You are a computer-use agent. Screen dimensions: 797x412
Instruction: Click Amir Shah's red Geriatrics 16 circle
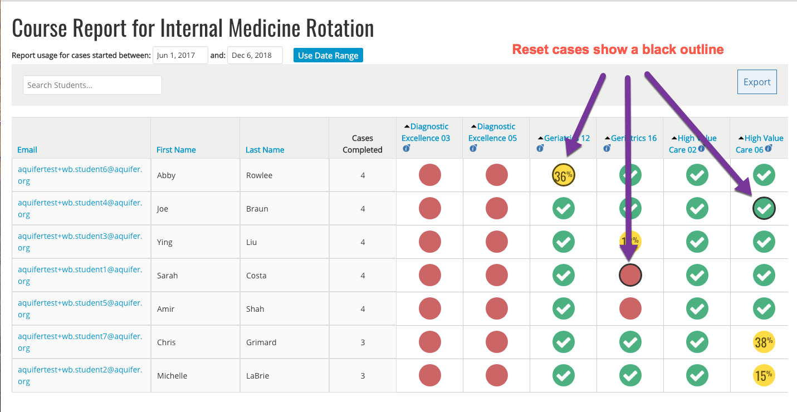(x=630, y=308)
